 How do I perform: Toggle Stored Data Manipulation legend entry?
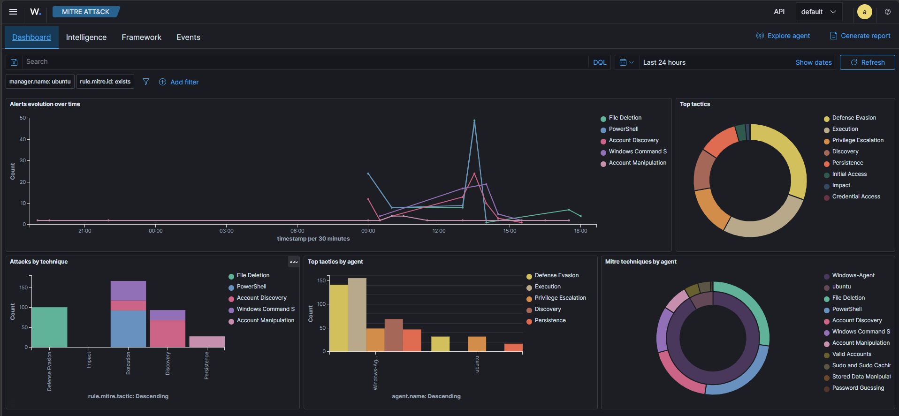click(861, 377)
